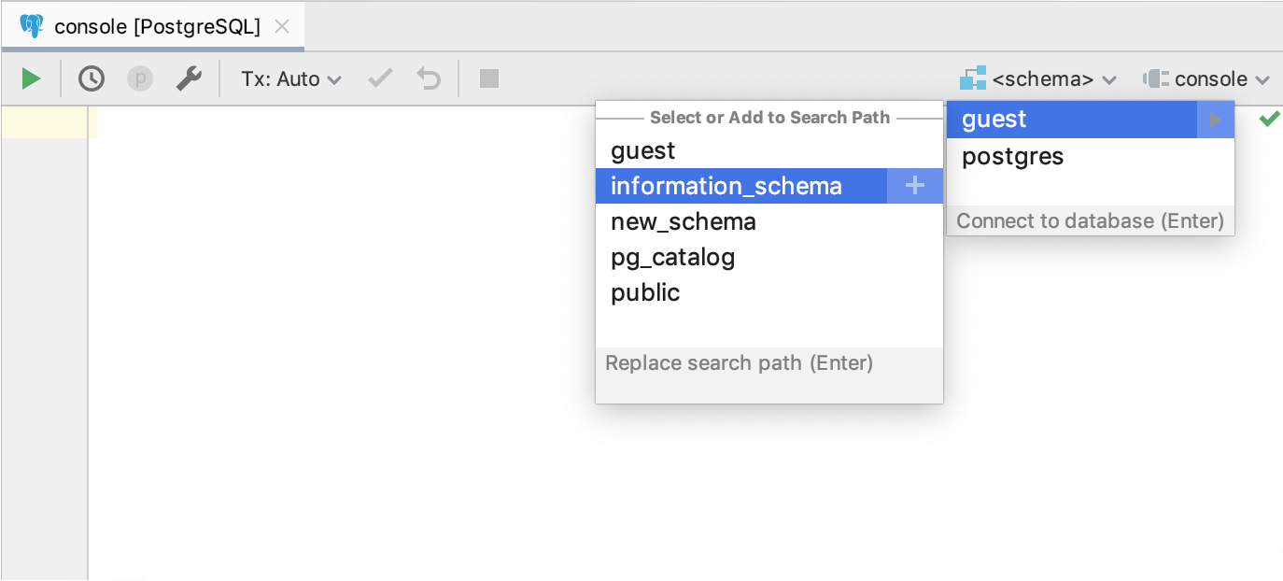Open the console session dropdown

(1205, 78)
